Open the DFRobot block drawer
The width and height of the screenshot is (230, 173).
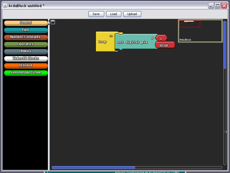(x=26, y=66)
